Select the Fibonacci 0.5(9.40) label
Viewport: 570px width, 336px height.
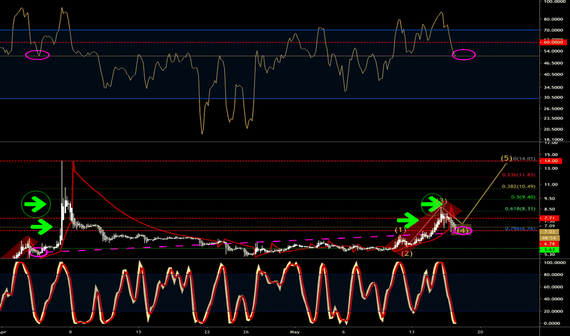pos(523,197)
